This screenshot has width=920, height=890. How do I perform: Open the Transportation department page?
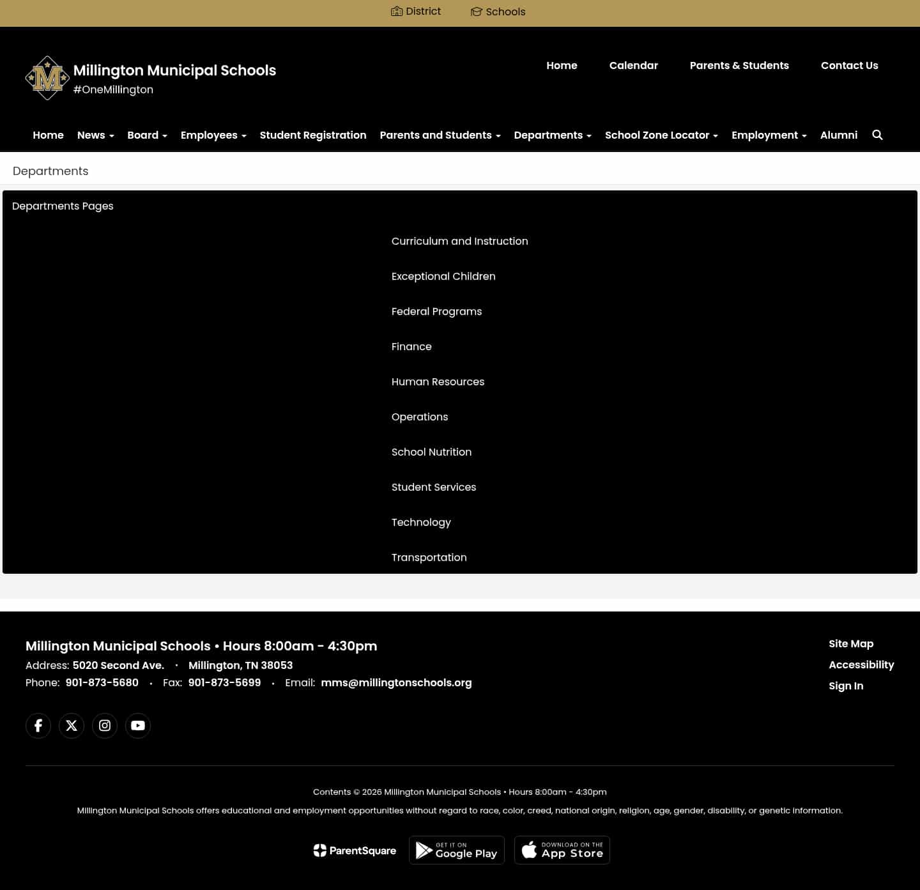(x=429, y=557)
